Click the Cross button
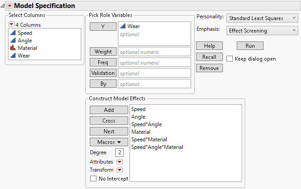301x189 pixels. click(x=109, y=121)
